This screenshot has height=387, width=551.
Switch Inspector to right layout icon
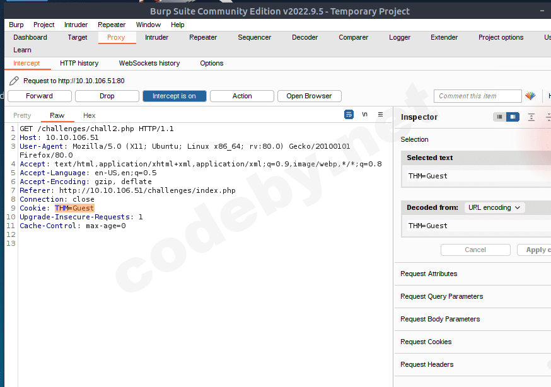tap(513, 117)
